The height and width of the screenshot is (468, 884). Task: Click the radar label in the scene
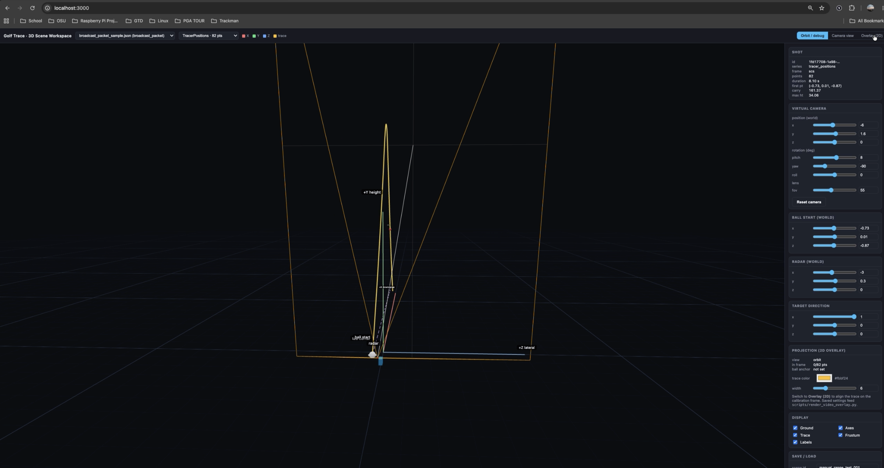click(373, 343)
